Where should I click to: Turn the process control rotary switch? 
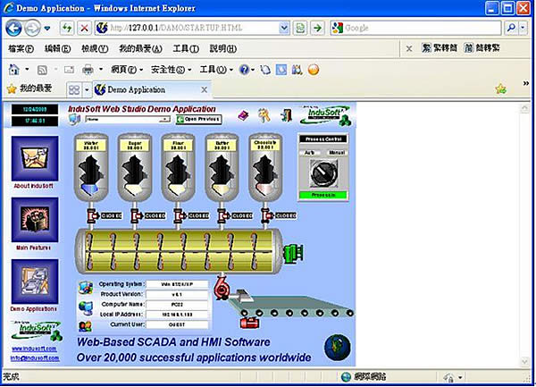(322, 172)
